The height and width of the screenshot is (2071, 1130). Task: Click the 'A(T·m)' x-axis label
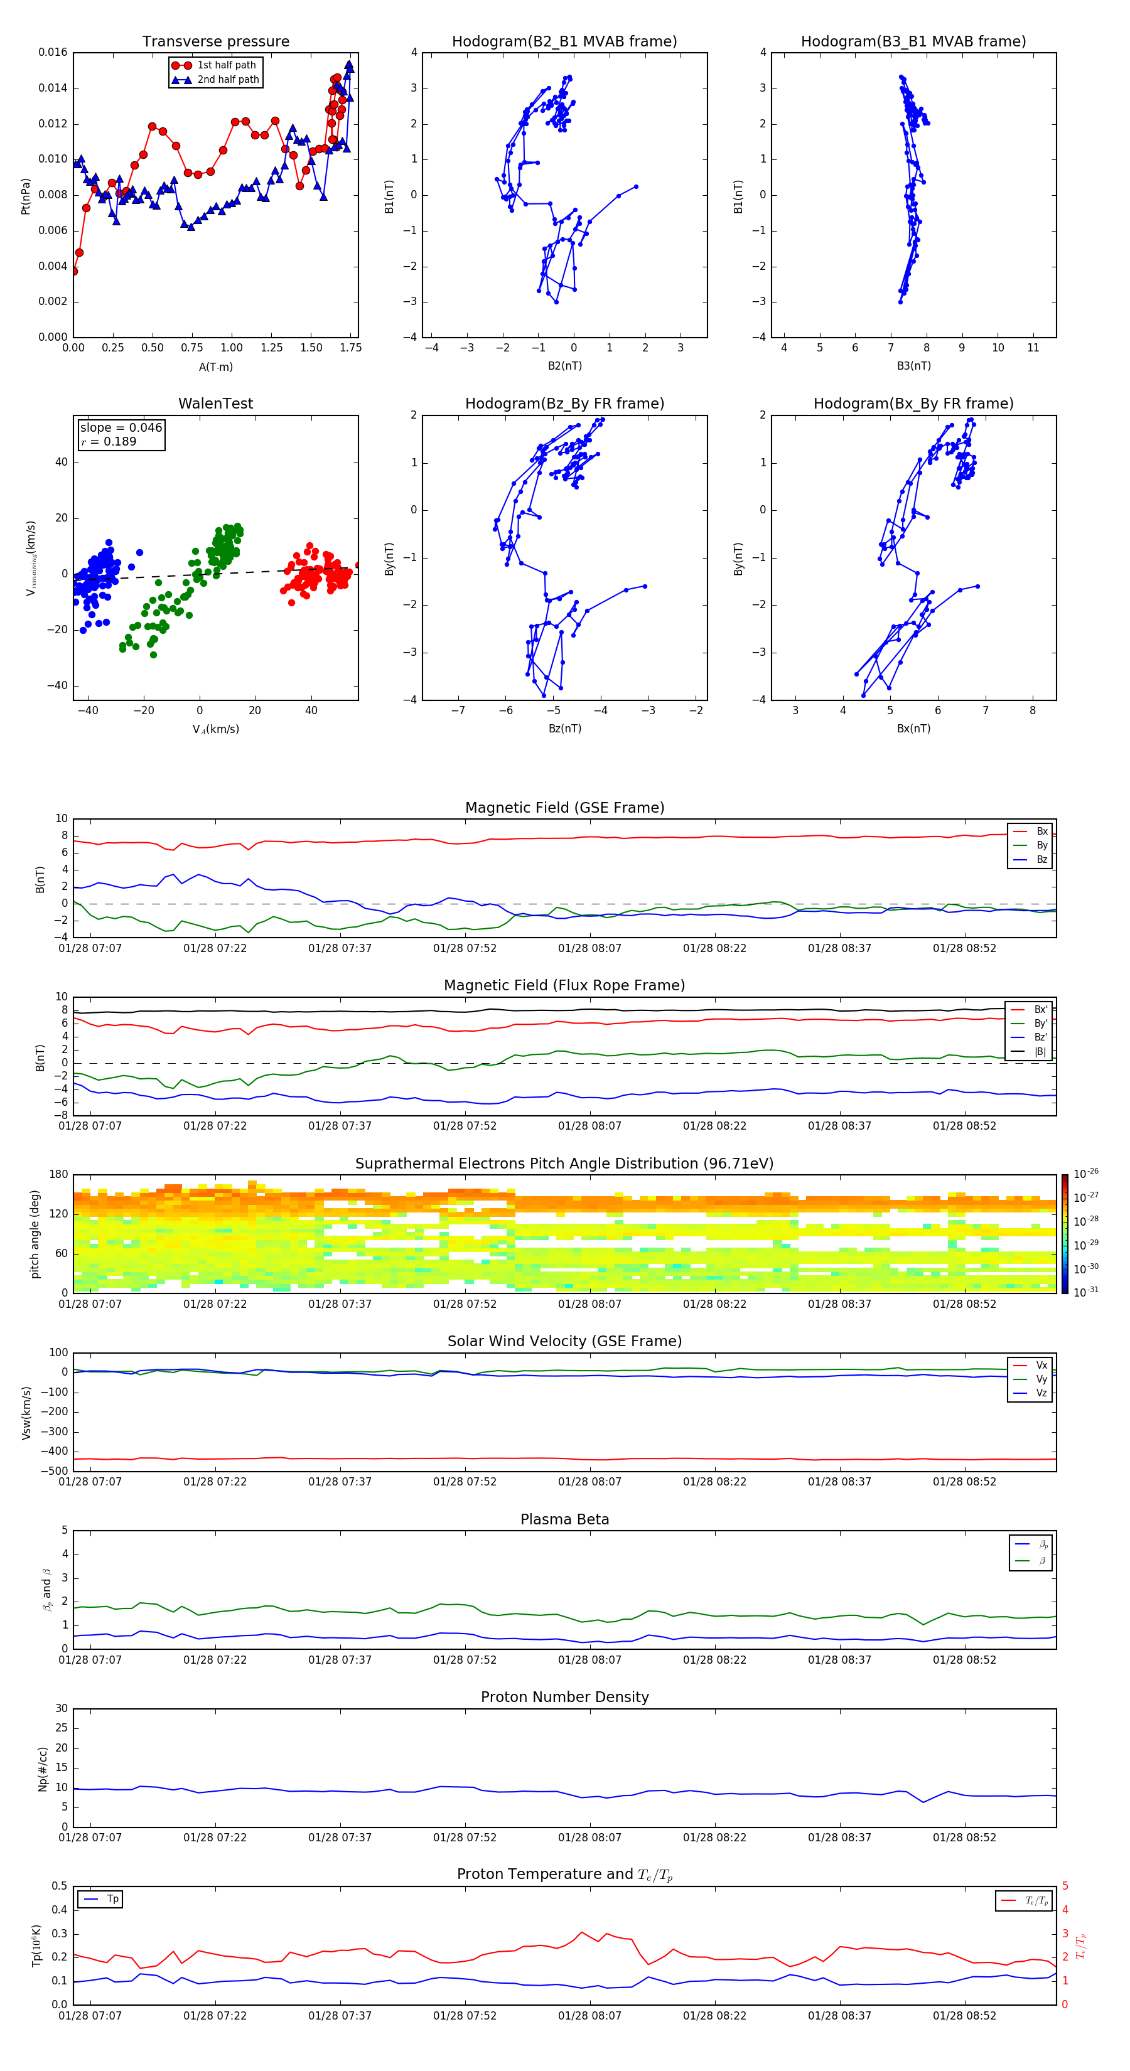point(215,367)
